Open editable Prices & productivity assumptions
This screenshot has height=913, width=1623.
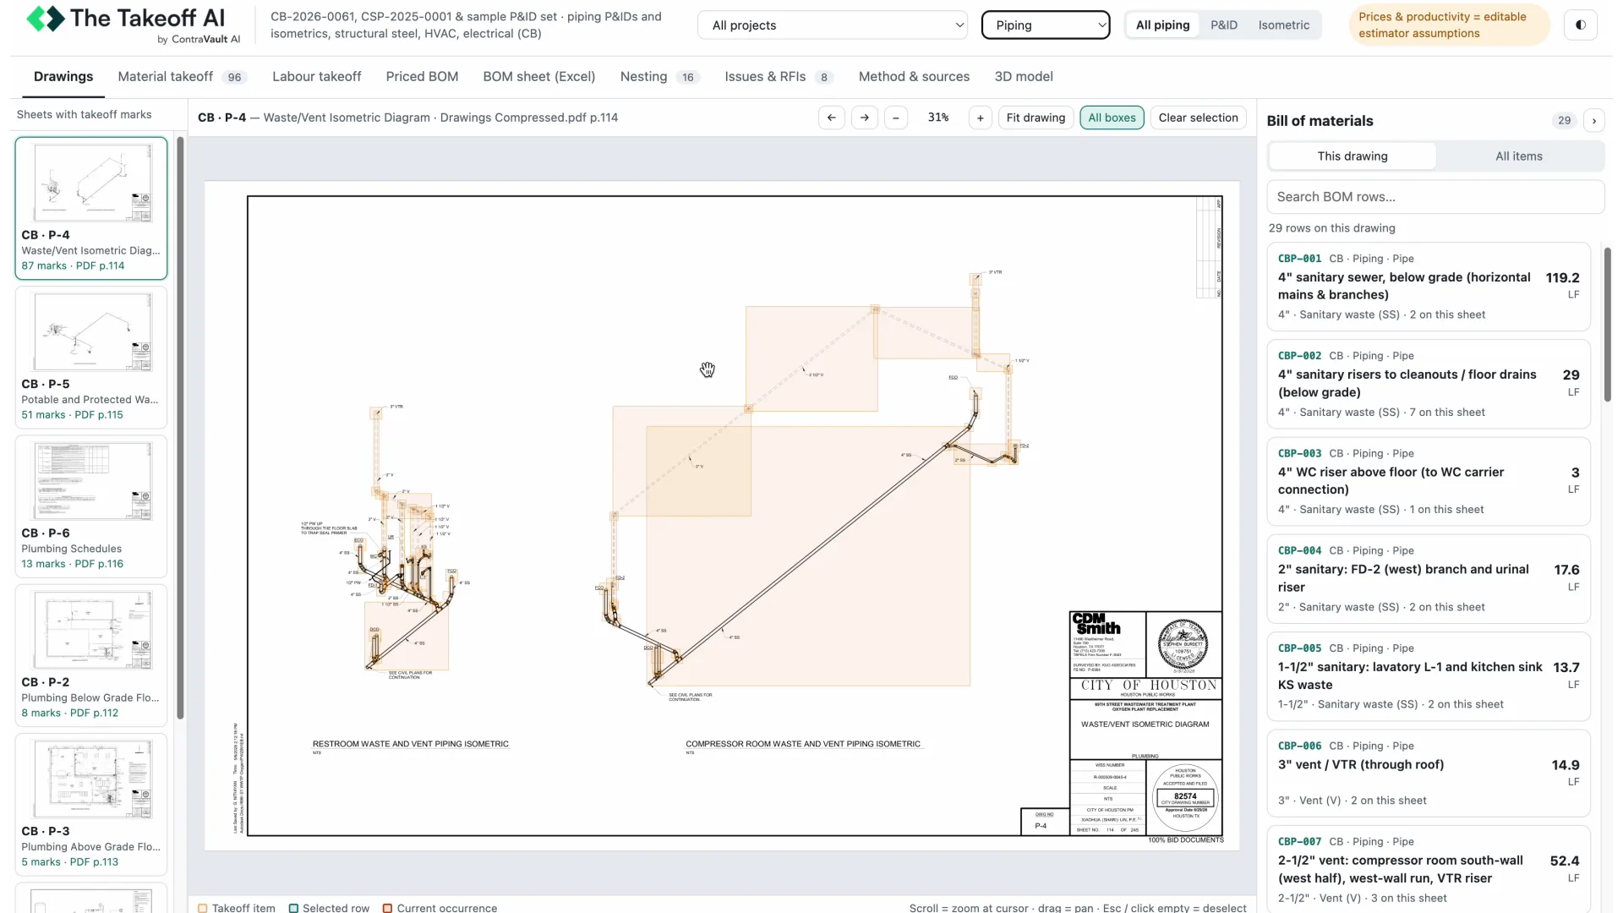(x=1450, y=25)
